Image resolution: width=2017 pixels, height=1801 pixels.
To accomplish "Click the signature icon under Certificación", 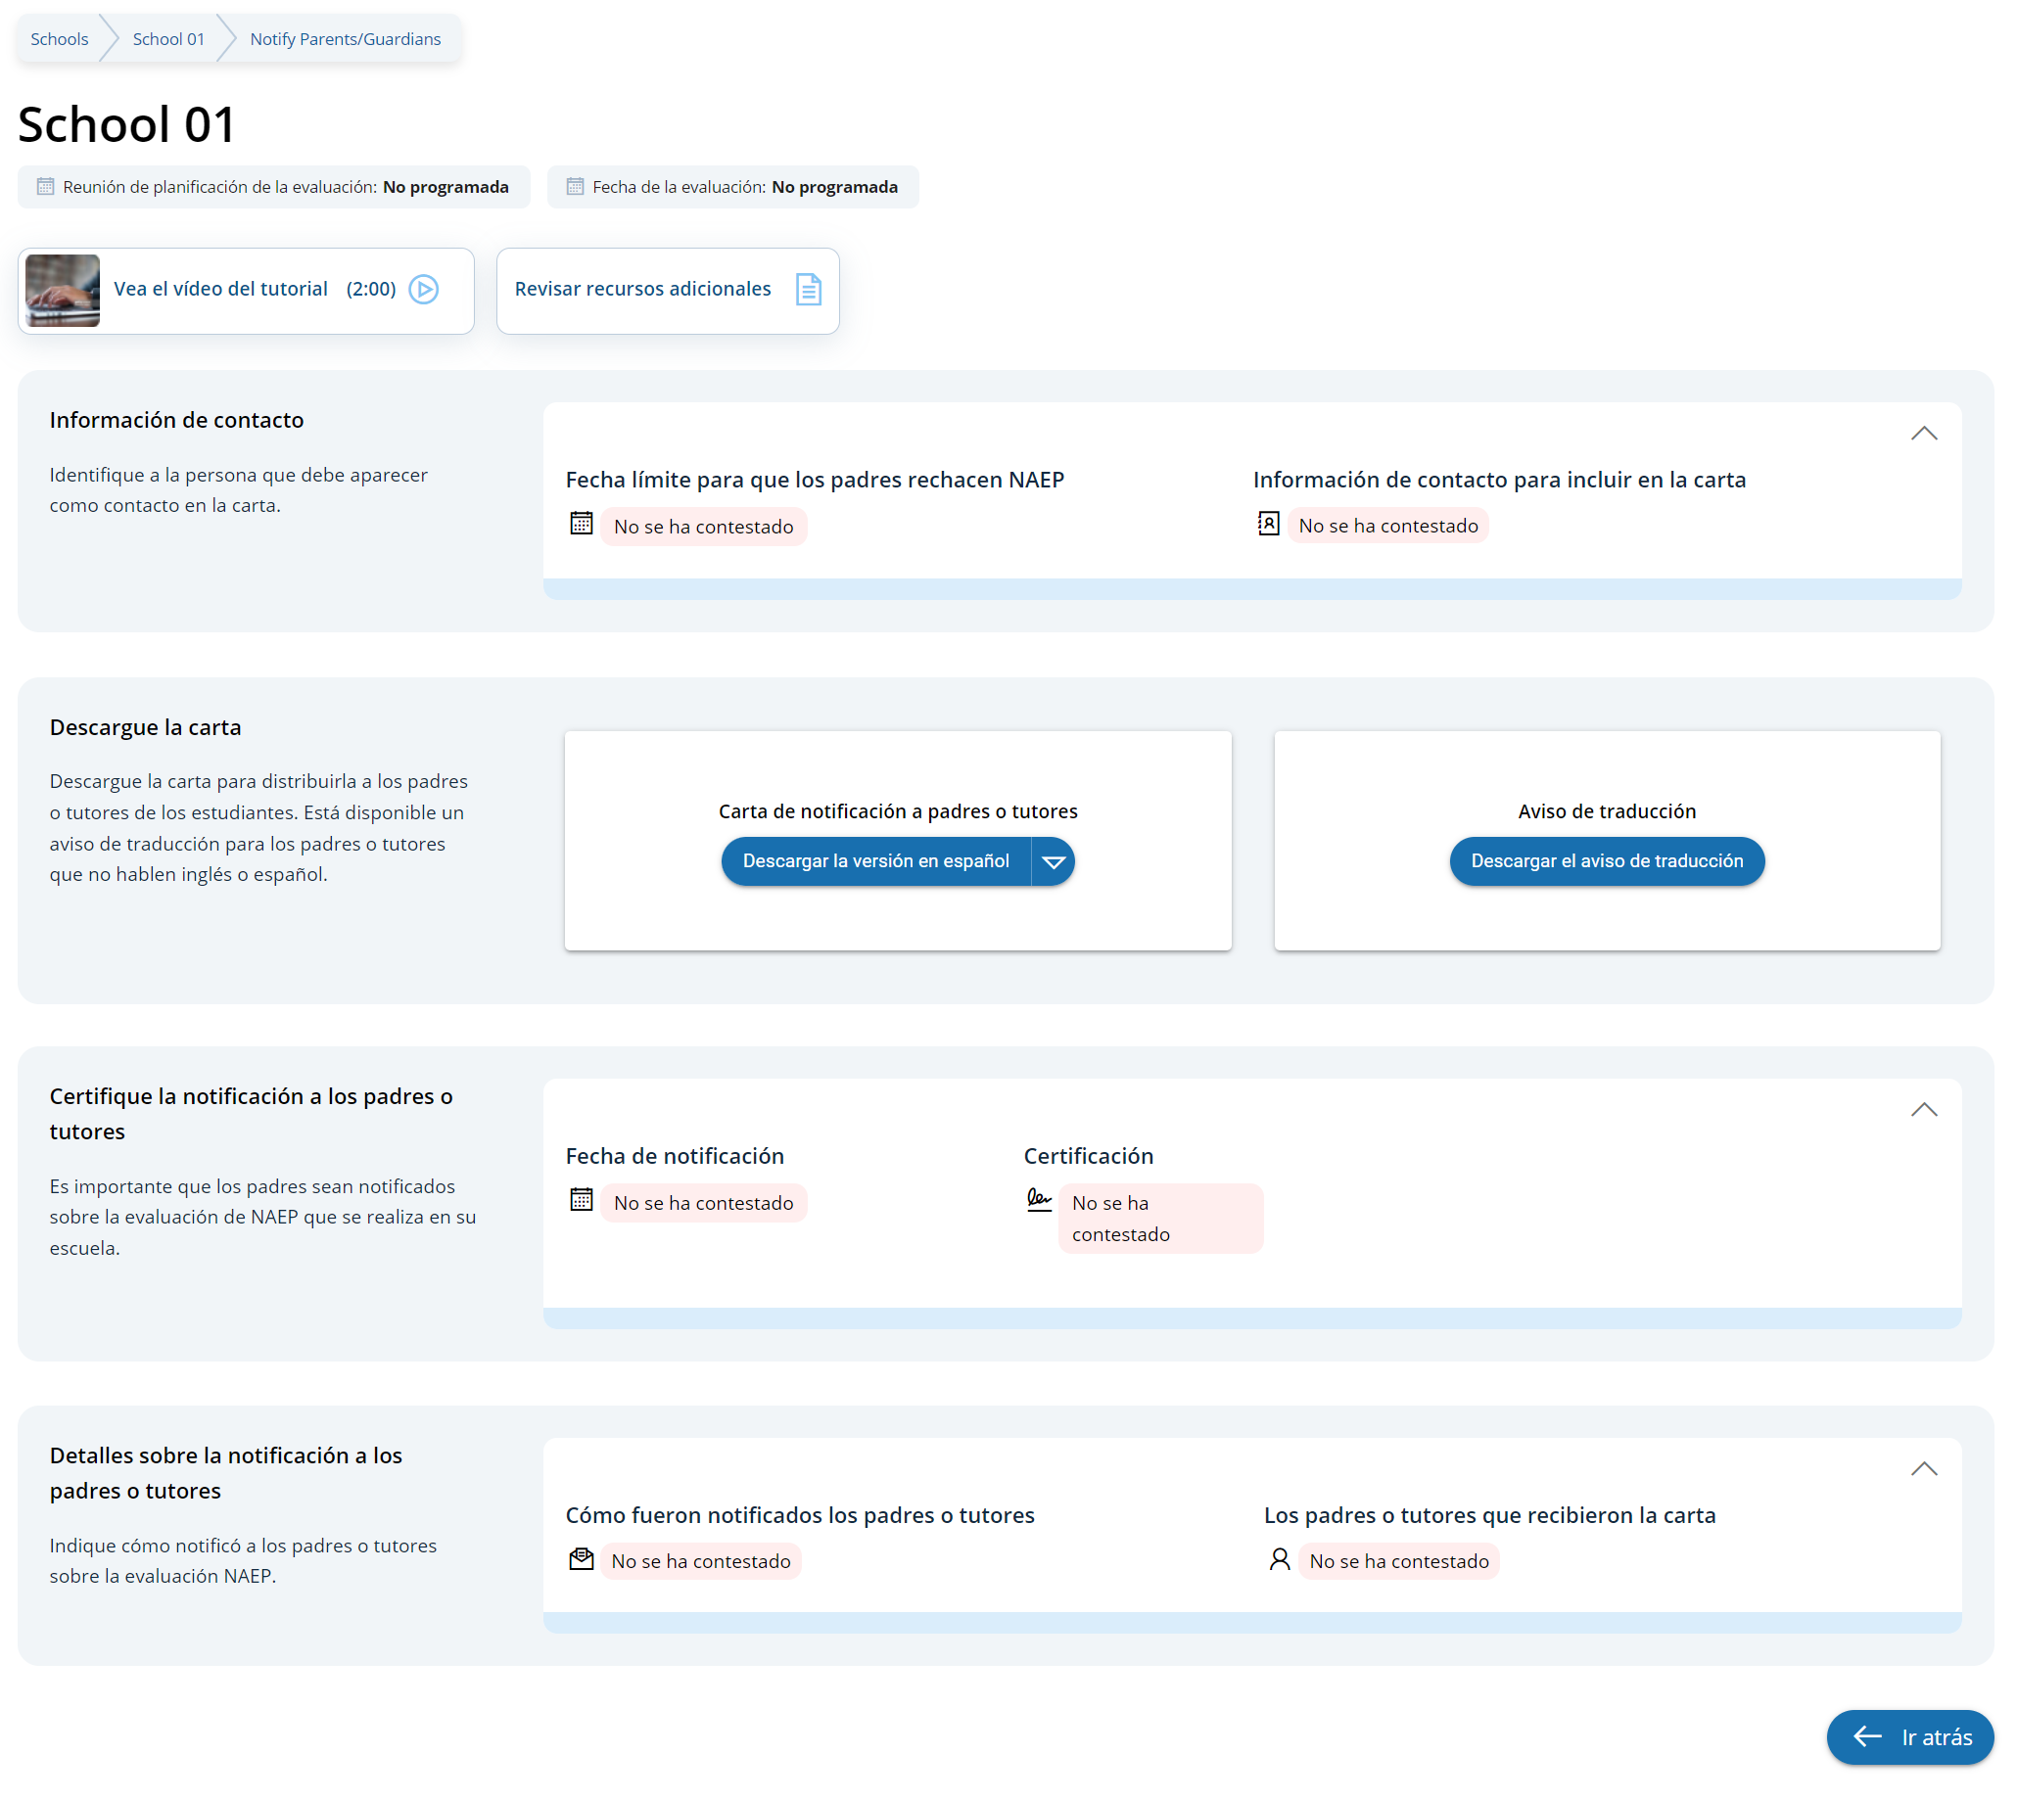I will click(1038, 1200).
